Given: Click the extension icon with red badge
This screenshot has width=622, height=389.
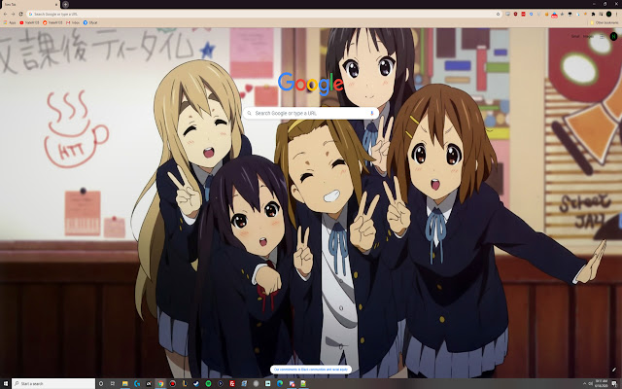Looking at the screenshot, I should (x=554, y=15).
